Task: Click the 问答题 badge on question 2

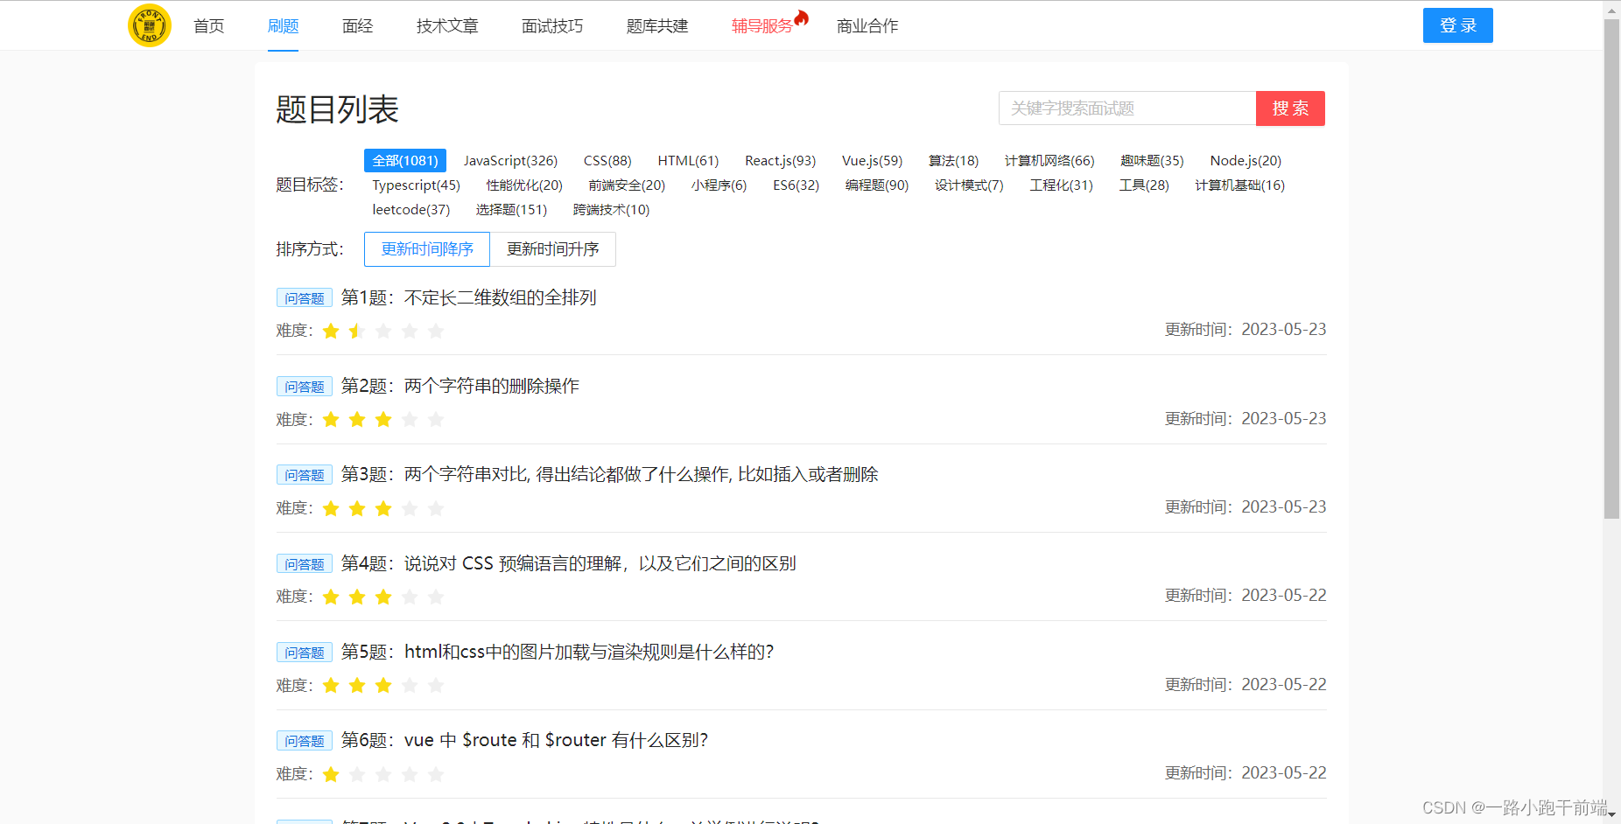Action: (304, 386)
